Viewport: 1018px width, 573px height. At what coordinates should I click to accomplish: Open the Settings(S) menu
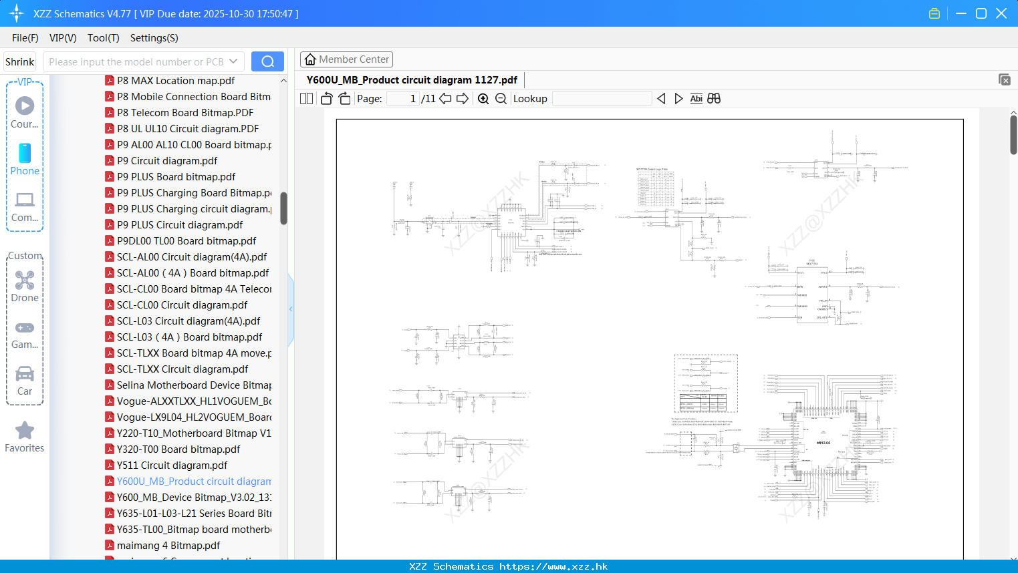pyautogui.click(x=154, y=38)
